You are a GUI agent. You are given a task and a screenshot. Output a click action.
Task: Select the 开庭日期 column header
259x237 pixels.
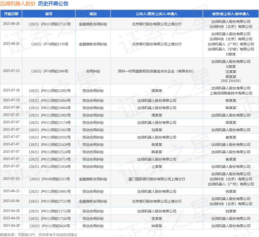click(11, 14)
